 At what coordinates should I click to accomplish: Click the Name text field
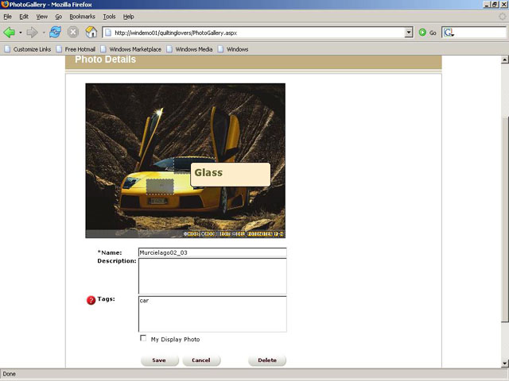tap(212, 252)
